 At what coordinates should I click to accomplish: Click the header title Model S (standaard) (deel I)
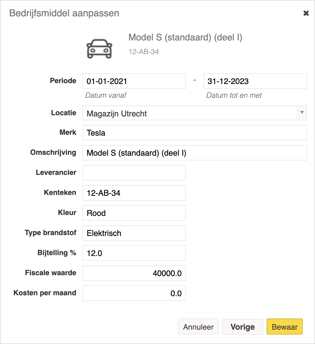(x=185, y=37)
